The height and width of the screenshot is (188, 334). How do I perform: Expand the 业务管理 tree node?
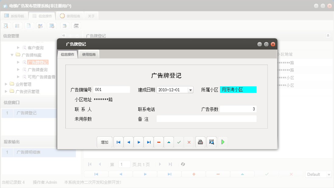pyautogui.click(x=5, y=85)
